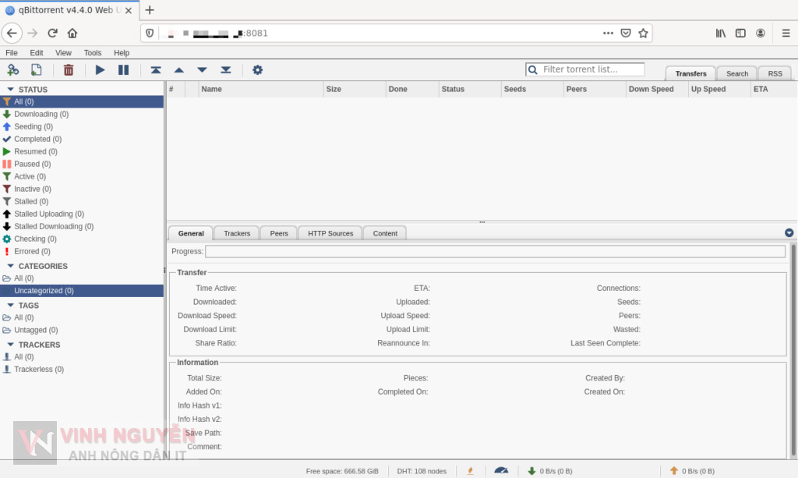Click the empty Progress bar field
798x478 pixels.
coord(496,251)
